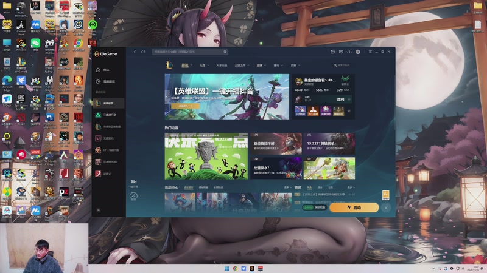Show the previous banner with the left arrow
This screenshot has height=273, width=487.
click(167, 96)
